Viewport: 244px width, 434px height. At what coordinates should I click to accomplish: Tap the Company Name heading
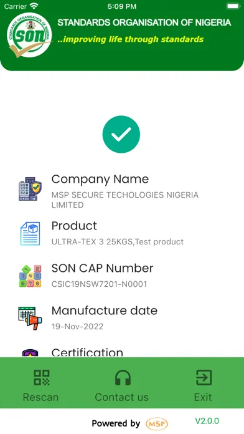100,179
